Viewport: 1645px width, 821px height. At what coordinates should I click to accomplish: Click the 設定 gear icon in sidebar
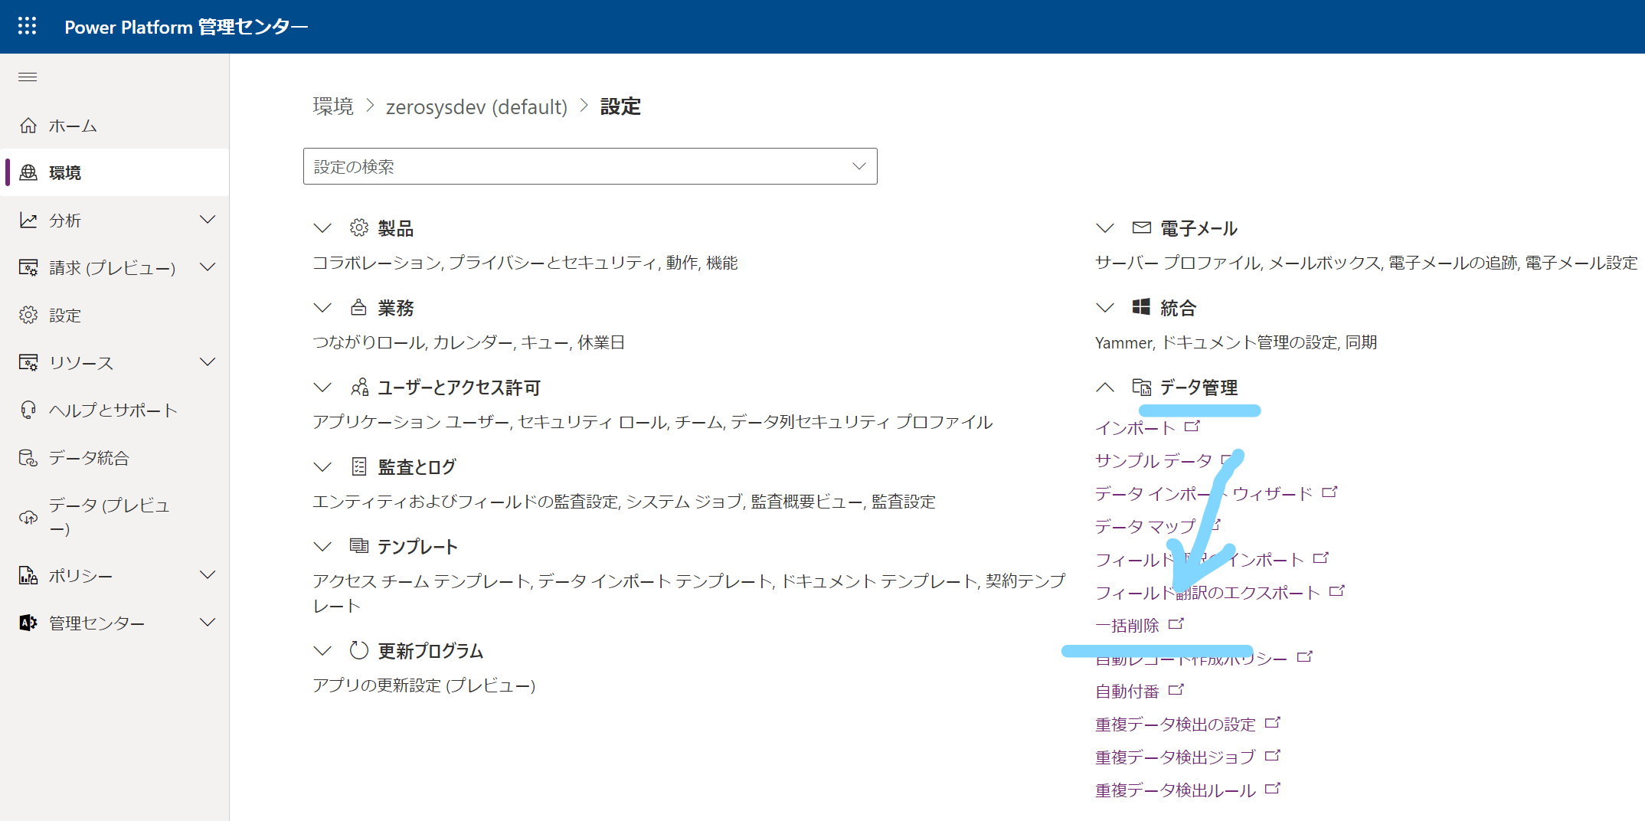28,316
